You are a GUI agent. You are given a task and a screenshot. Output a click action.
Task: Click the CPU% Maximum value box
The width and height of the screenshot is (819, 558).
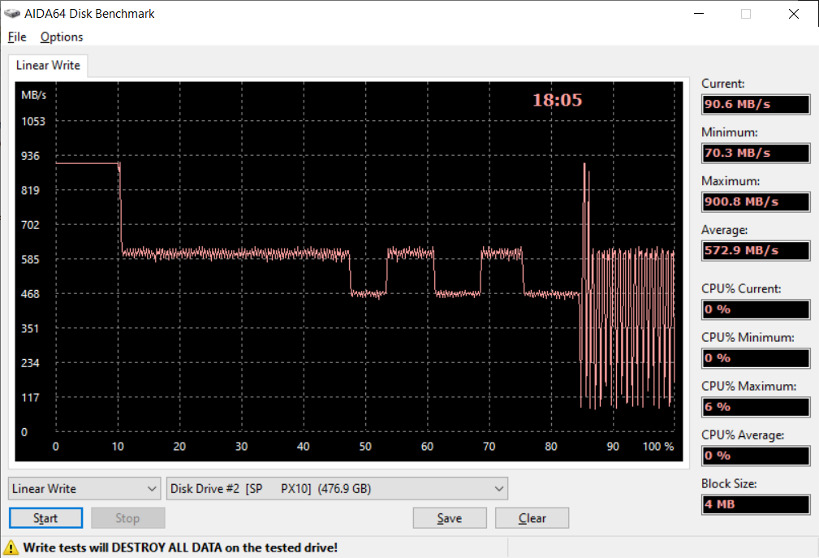click(755, 406)
